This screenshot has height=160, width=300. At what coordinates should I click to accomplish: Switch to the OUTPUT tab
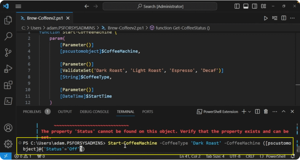click(65, 112)
